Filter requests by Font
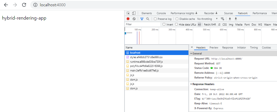This screenshot has width=277, height=112. (247, 25)
